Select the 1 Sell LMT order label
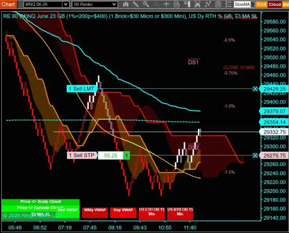The image size is (289, 233). point(81,89)
